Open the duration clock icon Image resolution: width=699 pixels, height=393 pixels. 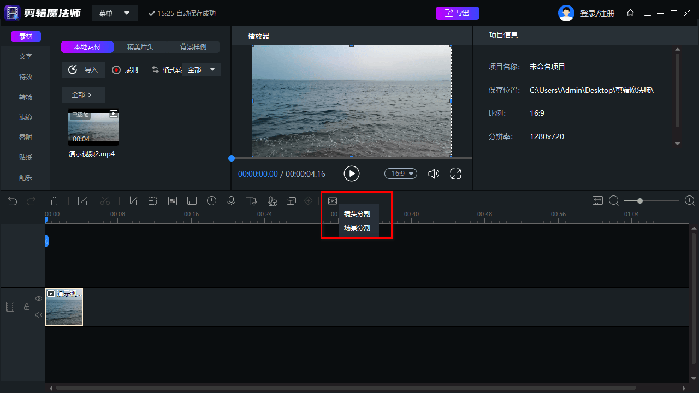(211, 201)
